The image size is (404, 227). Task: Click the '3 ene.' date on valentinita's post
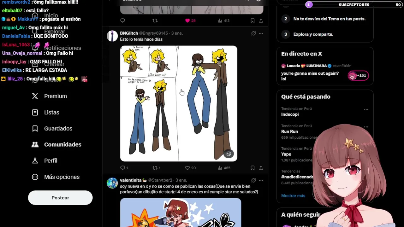(181, 180)
